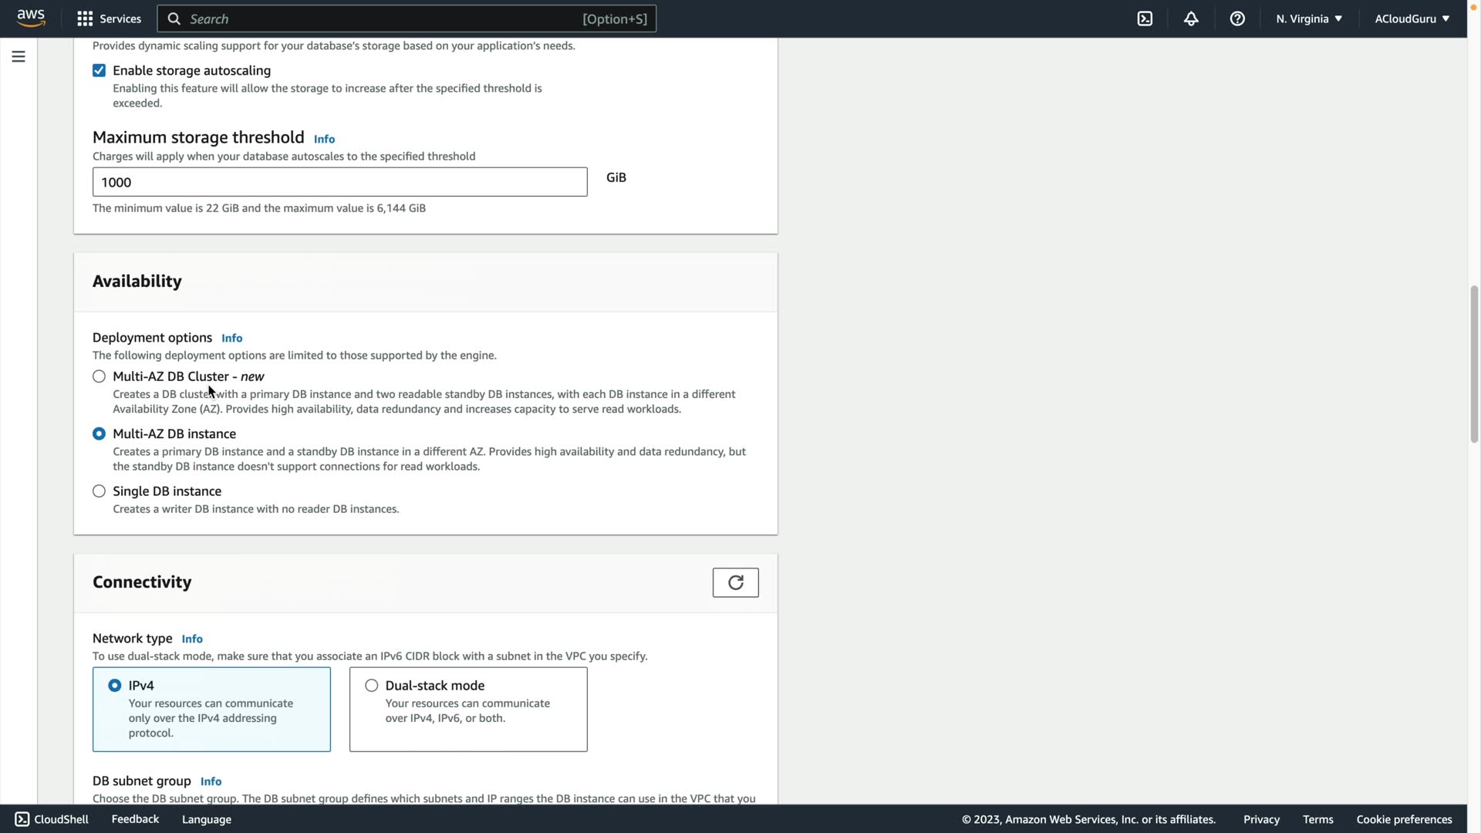The height and width of the screenshot is (833, 1481).
Task: Expand the left hamburger navigation menu
Action: (x=19, y=56)
